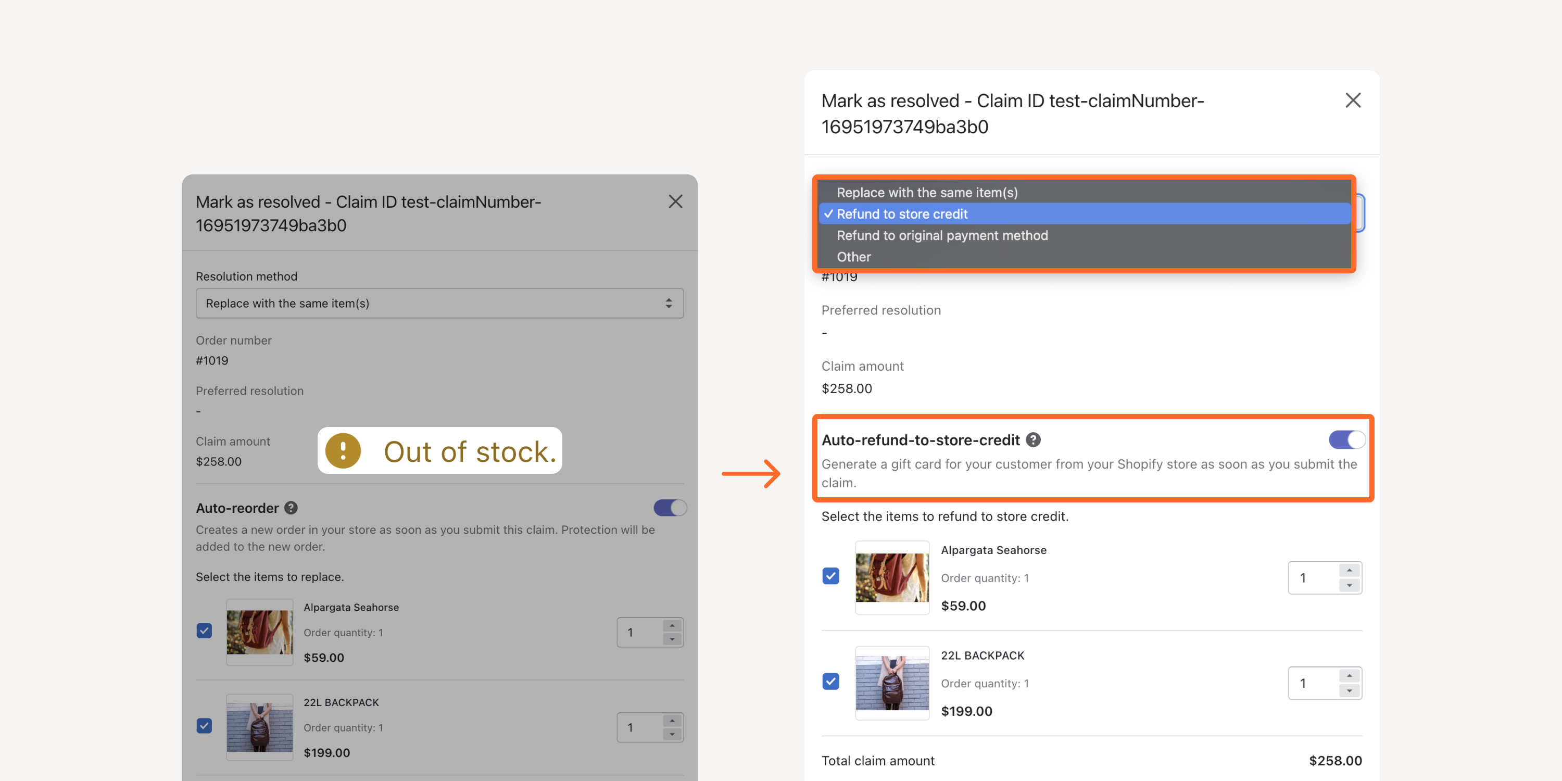The height and width of the screenshot is (781, 1562).
Task: Decrease Alpargata Seahorse quantity in right dialog
Action: point(1349,585)
